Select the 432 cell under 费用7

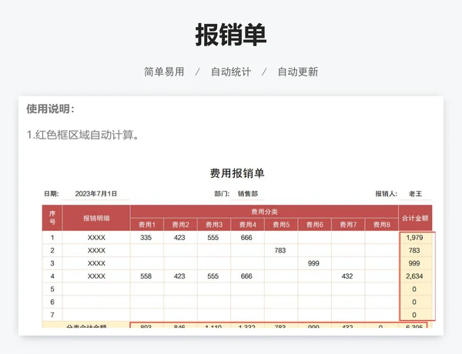pyautogui.click(x=348, y=276)
